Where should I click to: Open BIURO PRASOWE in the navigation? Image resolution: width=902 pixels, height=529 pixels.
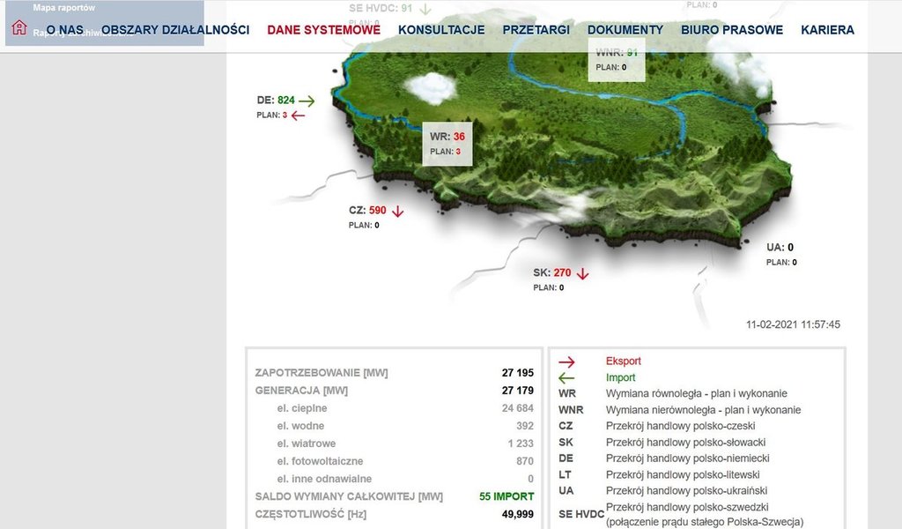[732, 30]
